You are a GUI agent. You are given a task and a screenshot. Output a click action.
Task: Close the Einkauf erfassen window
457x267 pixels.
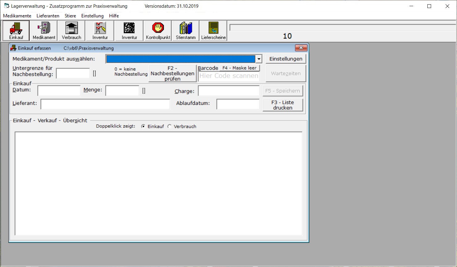pyautogui.click(x=301, y=48)
